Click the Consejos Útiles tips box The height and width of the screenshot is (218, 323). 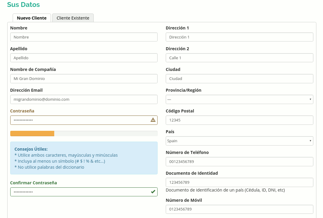click(84, 158)
